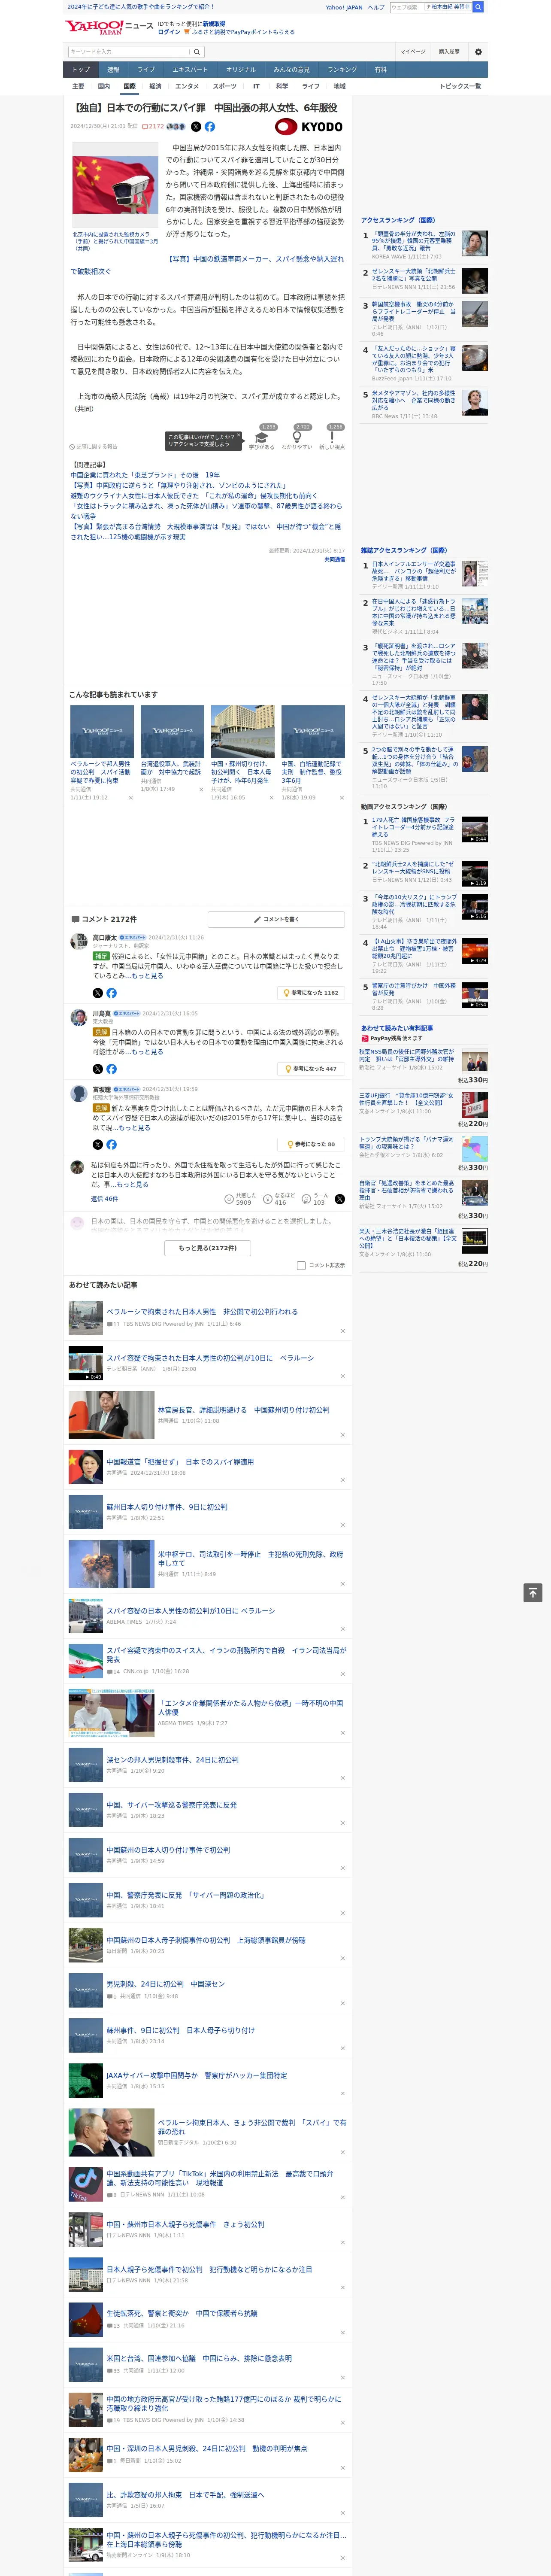Screen dimensions: 551x2576
Task: Share article on Facebook from headline bar
Action: tap(210, 127)
